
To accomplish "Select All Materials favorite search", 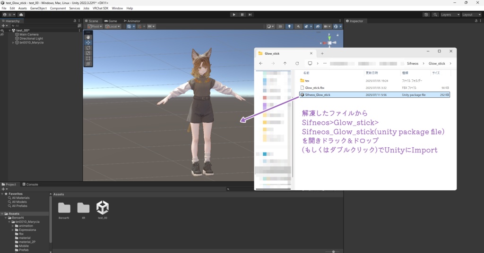I will [x=18, y=198].
